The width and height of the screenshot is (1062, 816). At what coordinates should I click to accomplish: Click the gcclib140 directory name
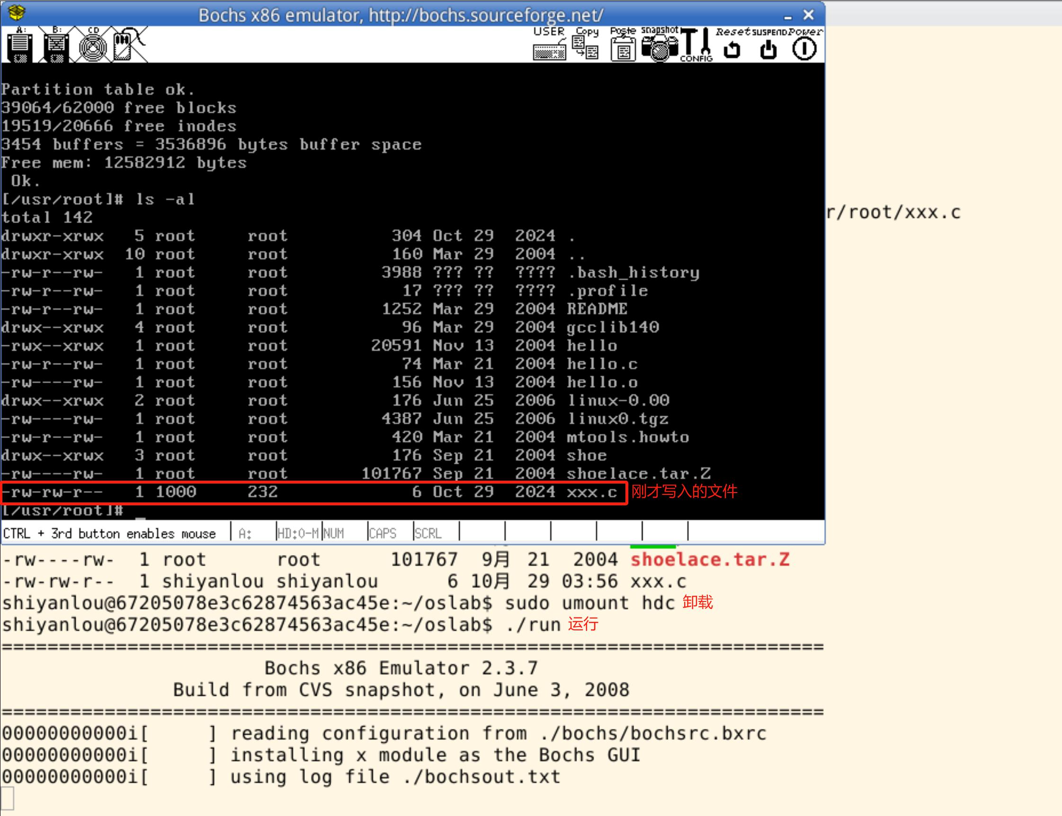613,327
